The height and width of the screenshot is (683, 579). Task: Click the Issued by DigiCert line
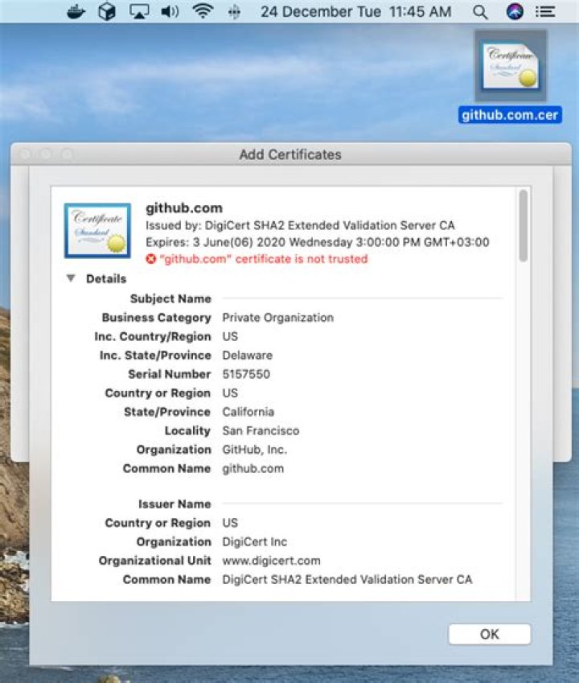(x=300, y=225)
